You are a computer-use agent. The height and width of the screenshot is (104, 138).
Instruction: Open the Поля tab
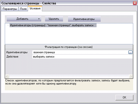[23, 9]
